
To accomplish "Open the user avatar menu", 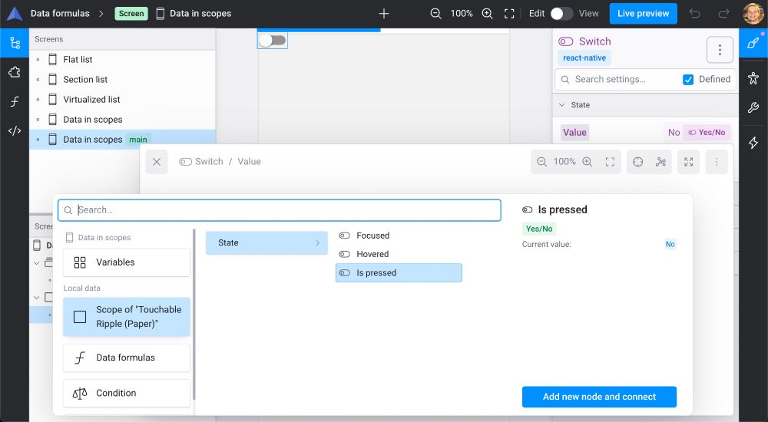I will point(753,14).
